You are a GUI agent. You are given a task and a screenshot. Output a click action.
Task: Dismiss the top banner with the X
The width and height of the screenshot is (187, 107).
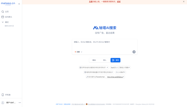[x=184, y=2]
